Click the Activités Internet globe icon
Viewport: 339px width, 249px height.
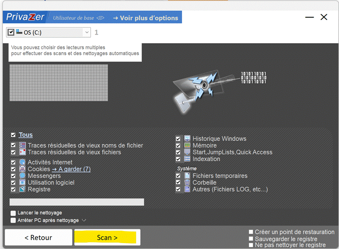coord(23,162)
